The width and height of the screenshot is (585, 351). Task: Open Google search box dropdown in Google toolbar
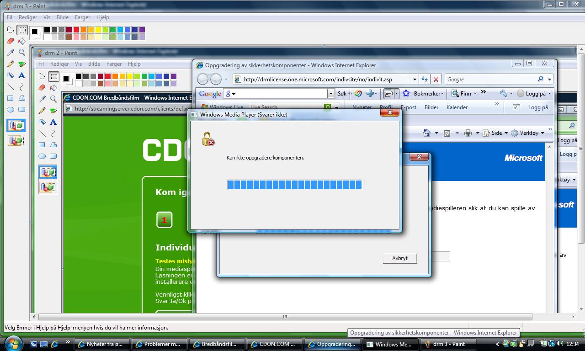click(331, 93)
